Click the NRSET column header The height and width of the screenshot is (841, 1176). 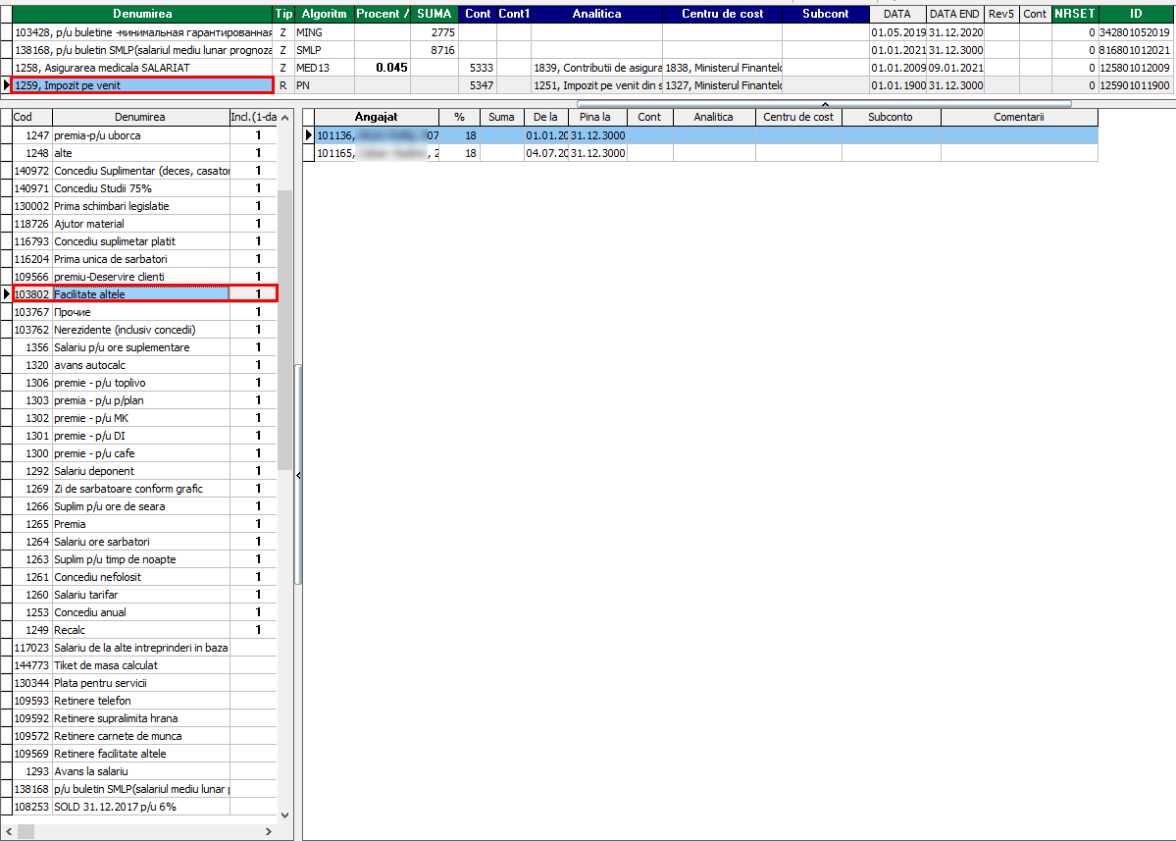click(1075, 14)
